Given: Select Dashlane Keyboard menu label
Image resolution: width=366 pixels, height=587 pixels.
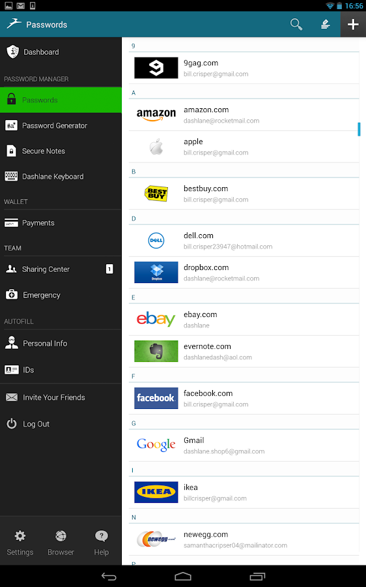Looking at the screenshot, I should [x=53, y=176].
